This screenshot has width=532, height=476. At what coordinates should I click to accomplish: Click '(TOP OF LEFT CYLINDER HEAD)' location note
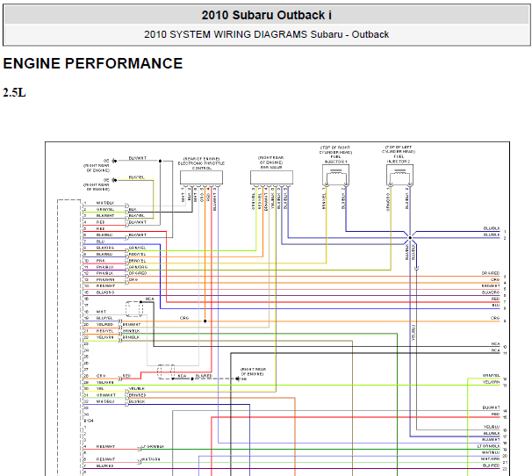399,149
